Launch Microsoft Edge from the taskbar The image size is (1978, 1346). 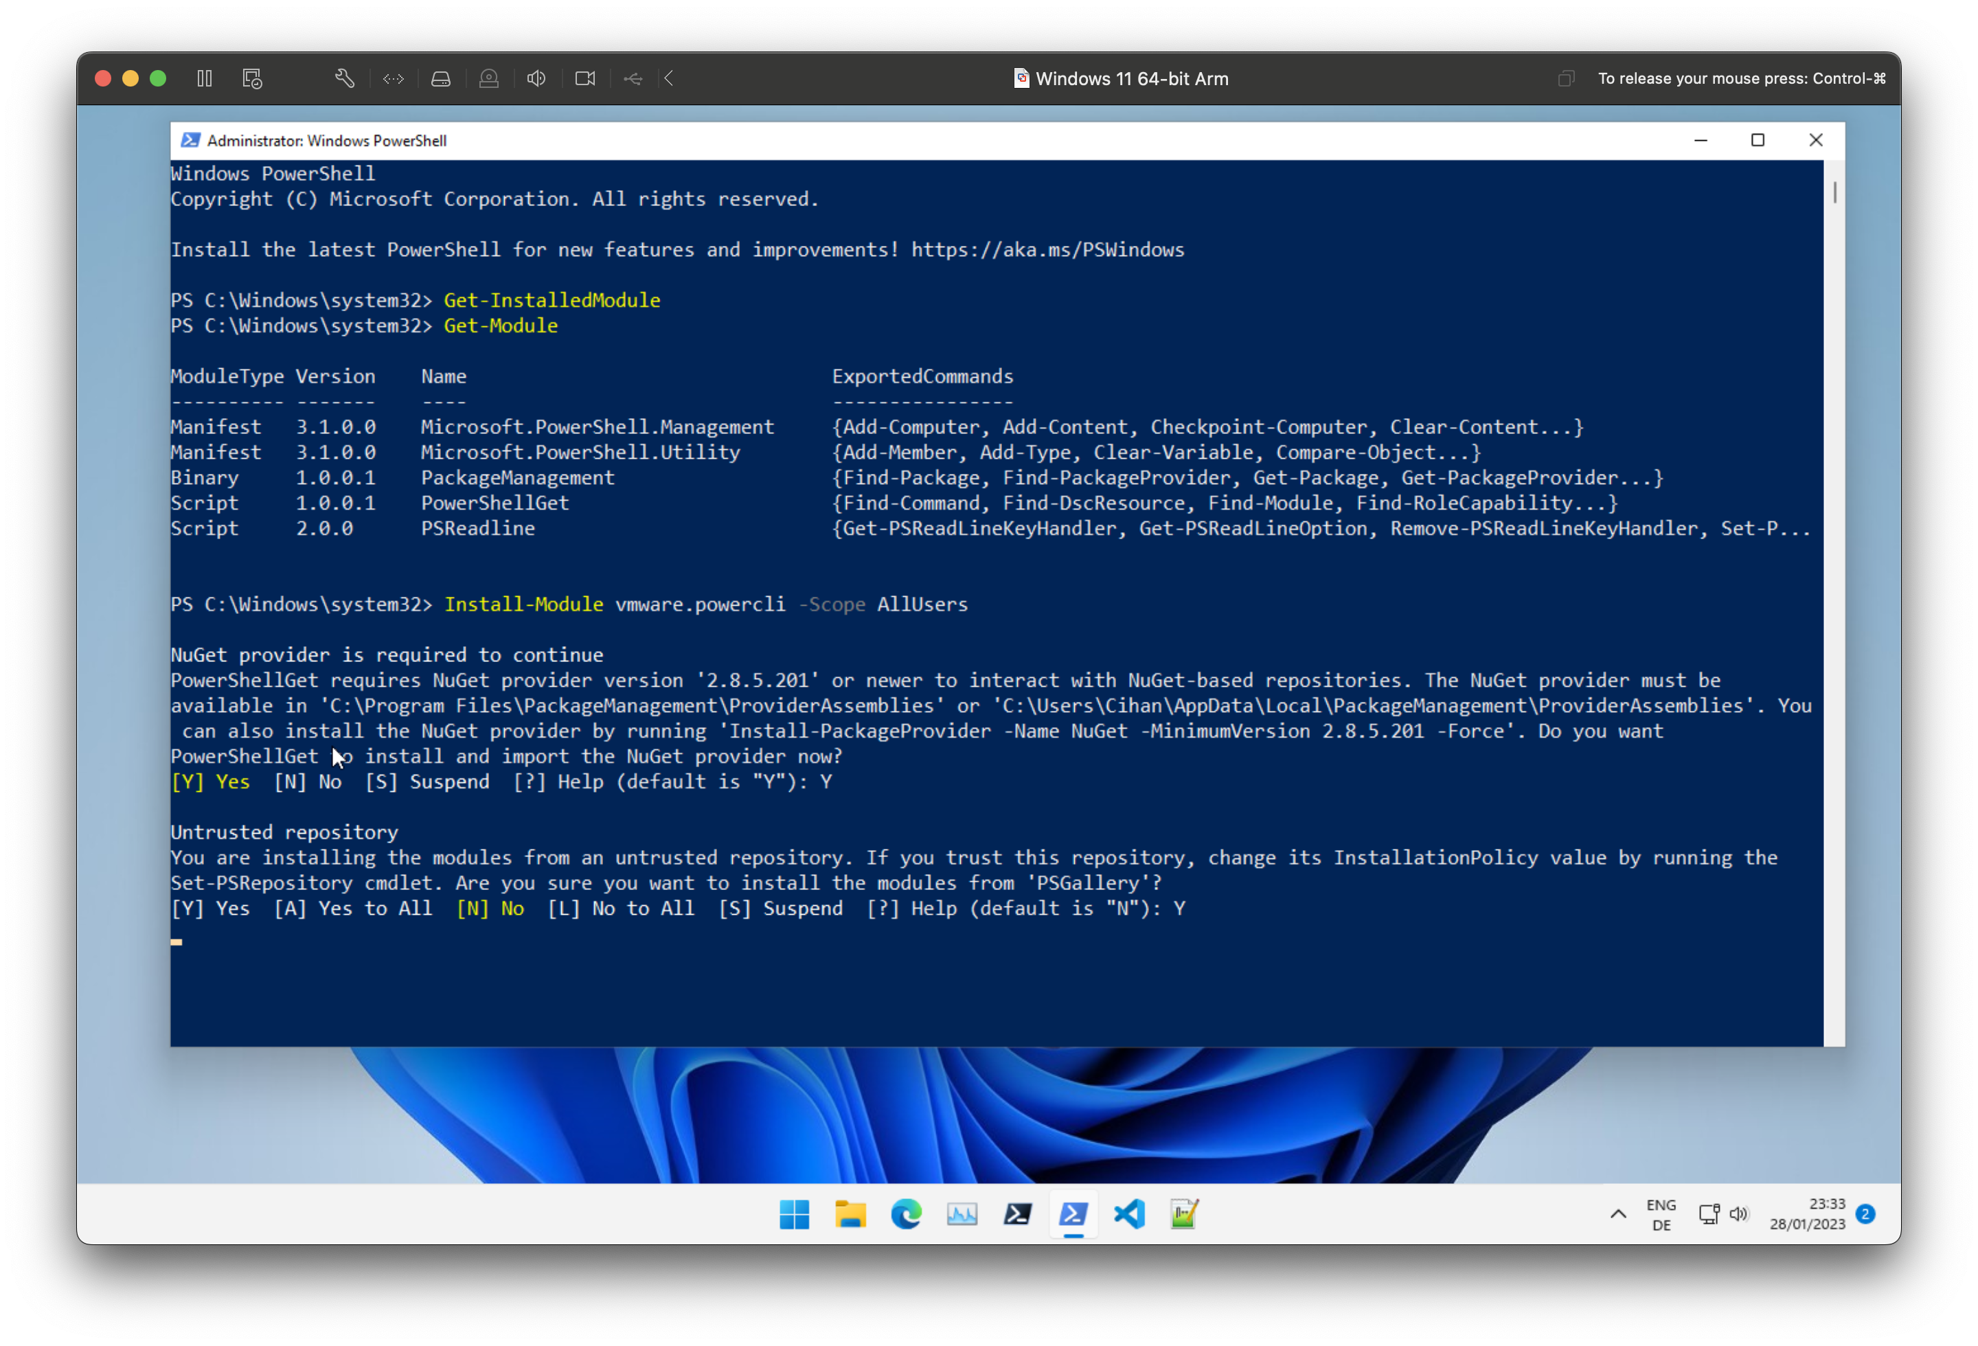click(x=906, y=1214)
